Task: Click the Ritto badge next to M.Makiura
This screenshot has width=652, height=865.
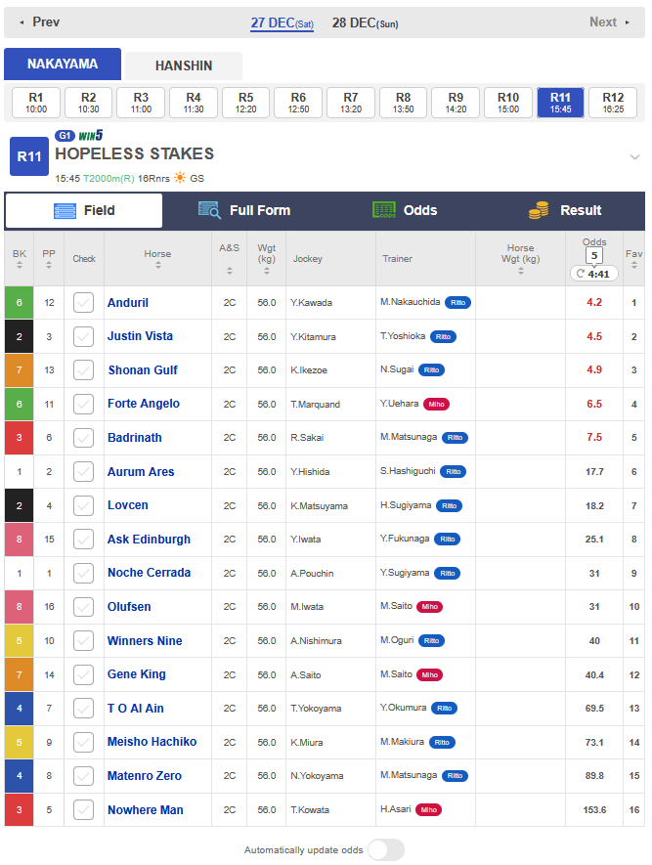Action: click(x=442, y=743)
